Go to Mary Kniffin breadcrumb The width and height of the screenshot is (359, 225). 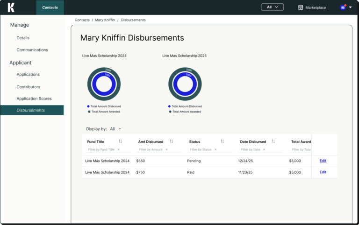pyautogui.click(x=105, y=20)
